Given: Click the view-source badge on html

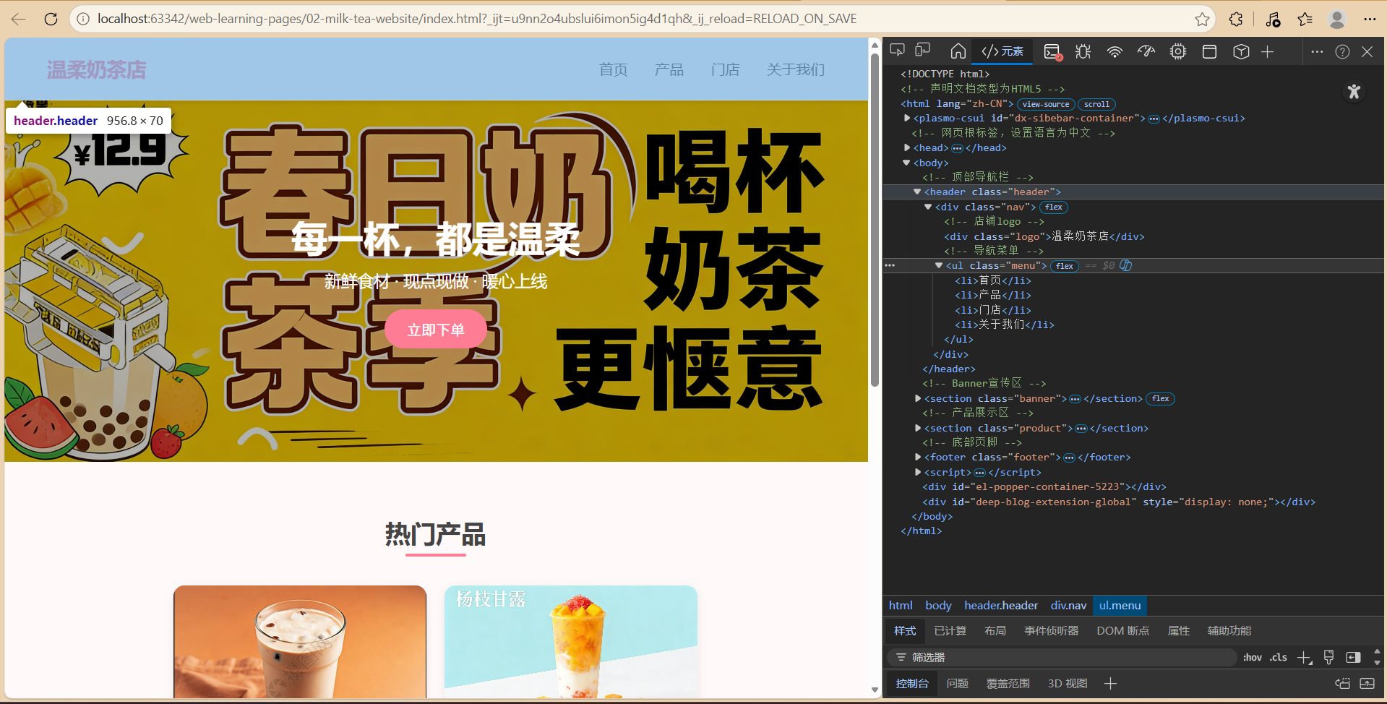Looking at the screenshot, I should click(1046, 104).
